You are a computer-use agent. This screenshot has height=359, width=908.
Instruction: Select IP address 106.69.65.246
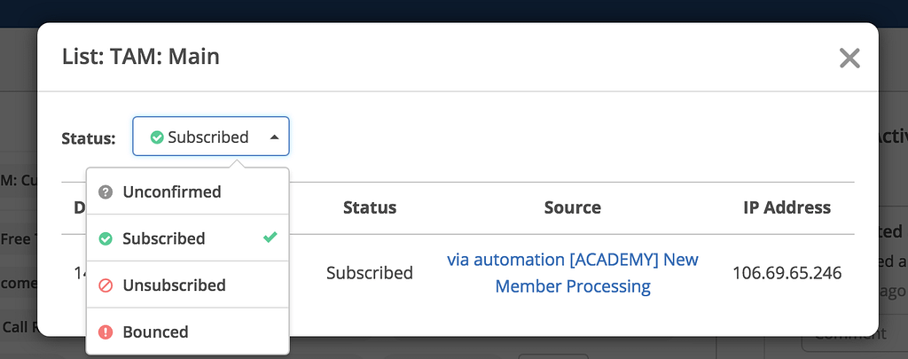coord(787,273)
